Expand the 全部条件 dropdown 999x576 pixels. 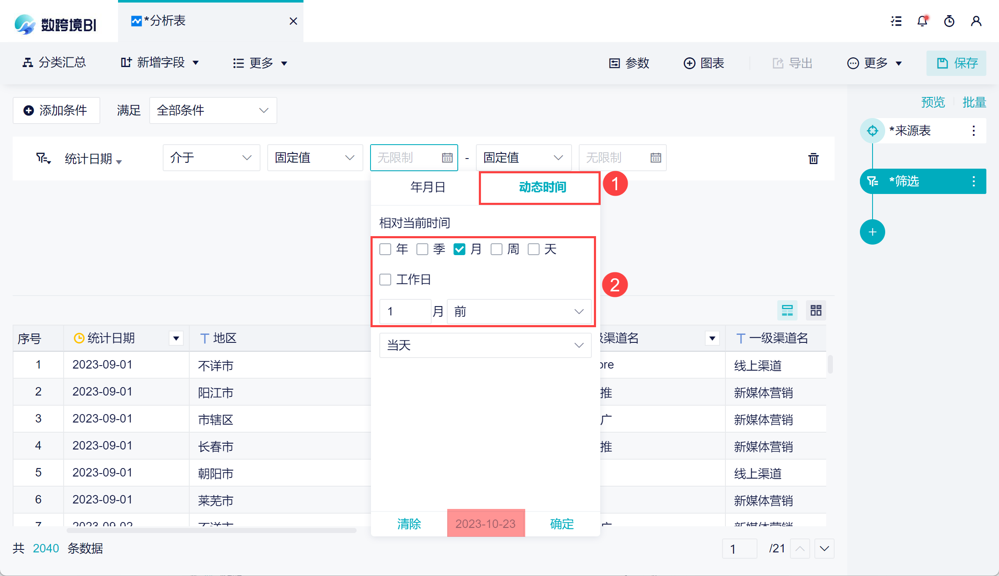(x=213, y=110)
